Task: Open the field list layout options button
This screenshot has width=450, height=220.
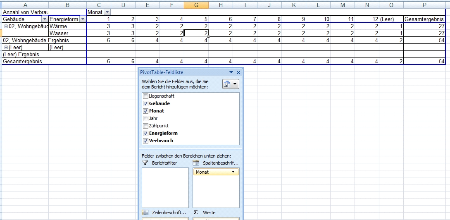Action: (x=231, y=84)
